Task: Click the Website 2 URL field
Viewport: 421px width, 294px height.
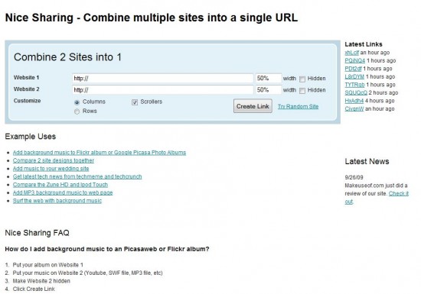Action: point(162,89)
